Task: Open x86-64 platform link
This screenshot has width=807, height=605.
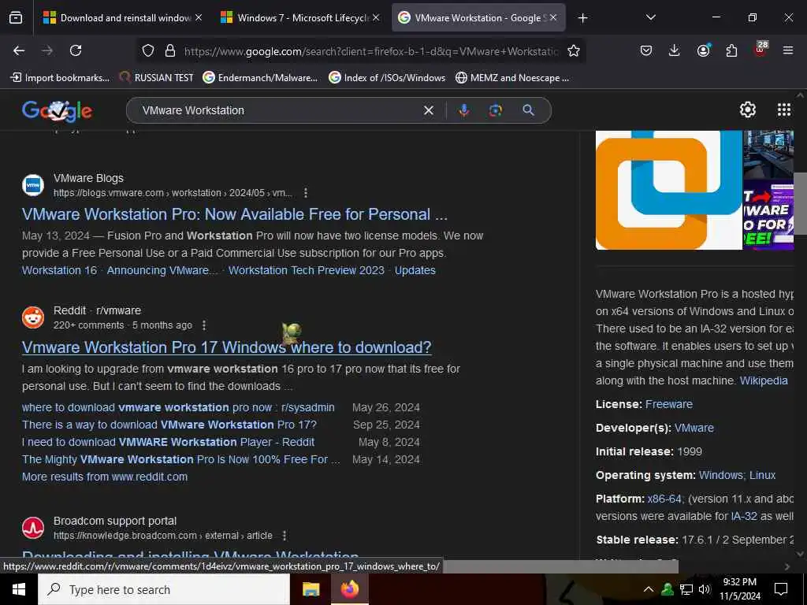Action: click(664, 499)
